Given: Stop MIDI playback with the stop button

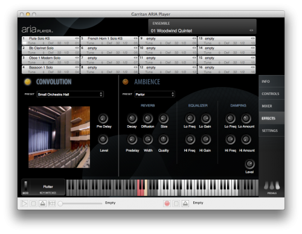Looking at the screenshot, I should point(33,204).
